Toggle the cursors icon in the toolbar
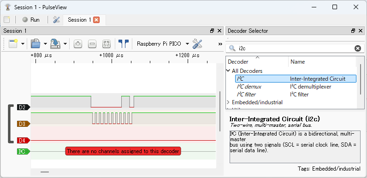Image resolution: width=367 pixels, height=178 pixels. [124, 44]
